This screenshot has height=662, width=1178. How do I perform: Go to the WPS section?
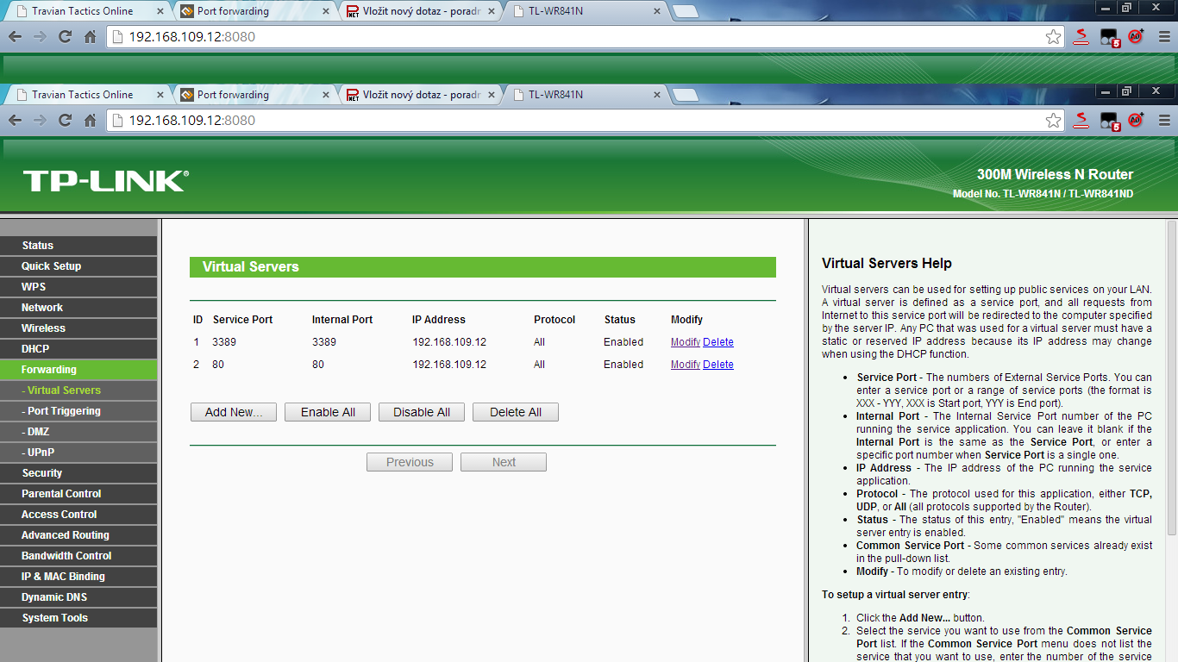tap(78, 287)
